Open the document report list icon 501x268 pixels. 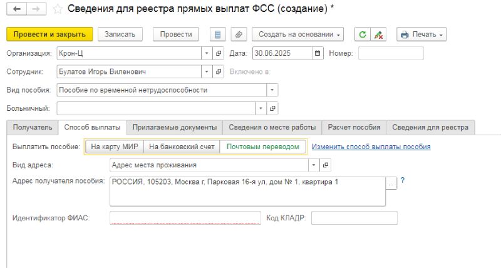pyautogui.click(x=217, y=34)
